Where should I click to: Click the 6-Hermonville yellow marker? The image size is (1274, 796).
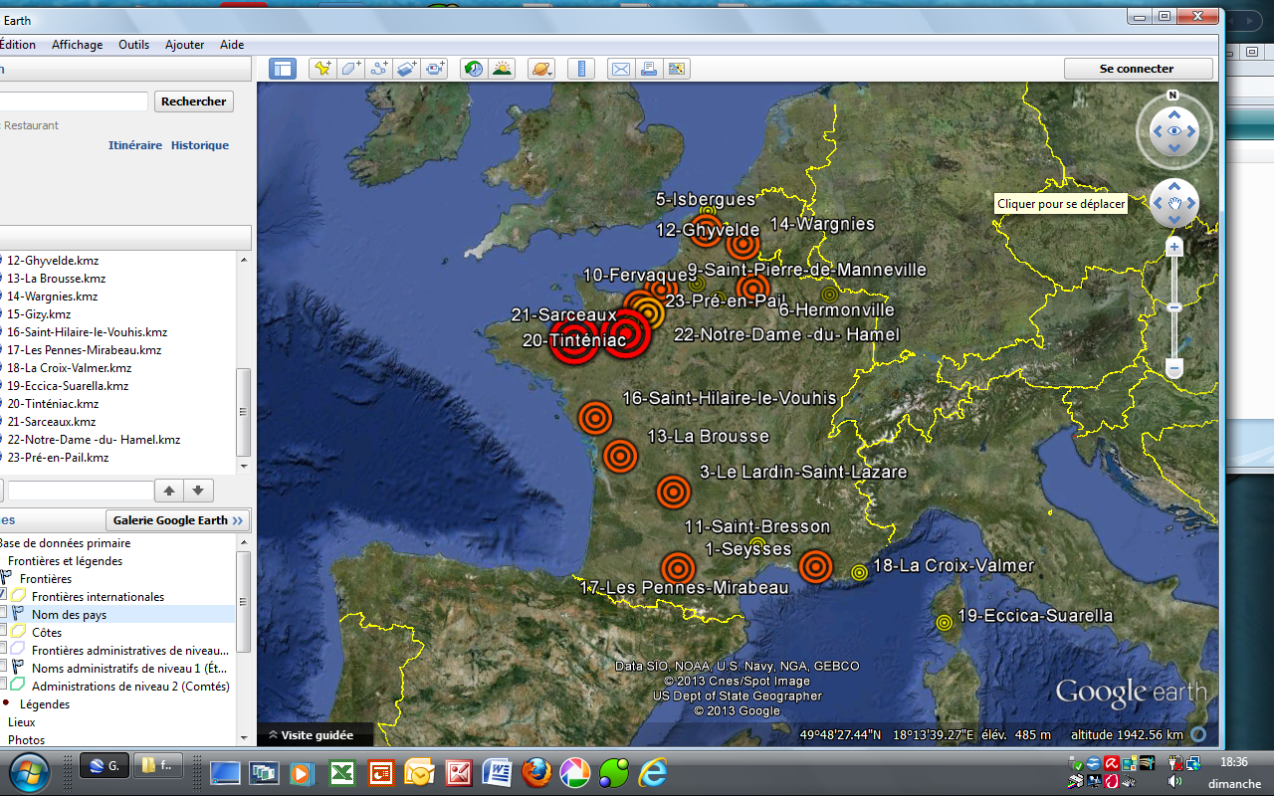click(829, 295)
